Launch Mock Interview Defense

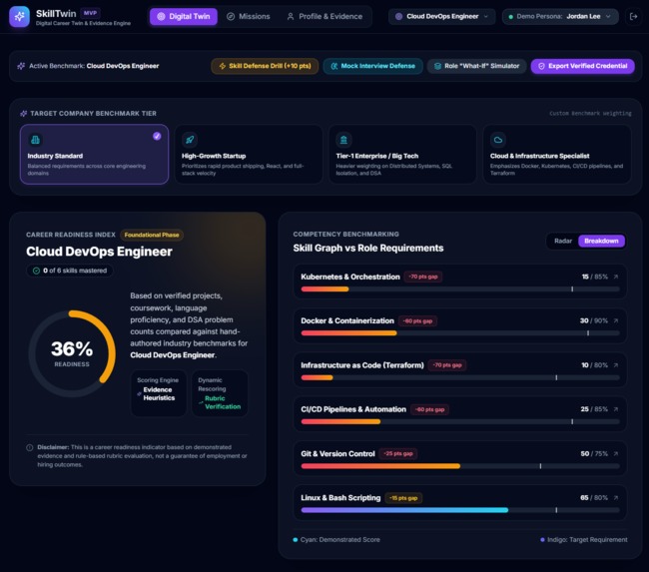tap(373, 66)
